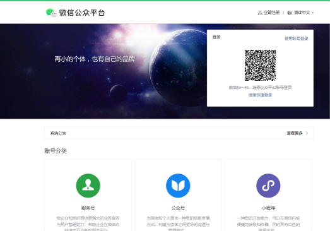Image resolution: width=330 pixels, height=231 pixels.
Task: Click the 系统公告 announcement label
Action: (58, 133)
